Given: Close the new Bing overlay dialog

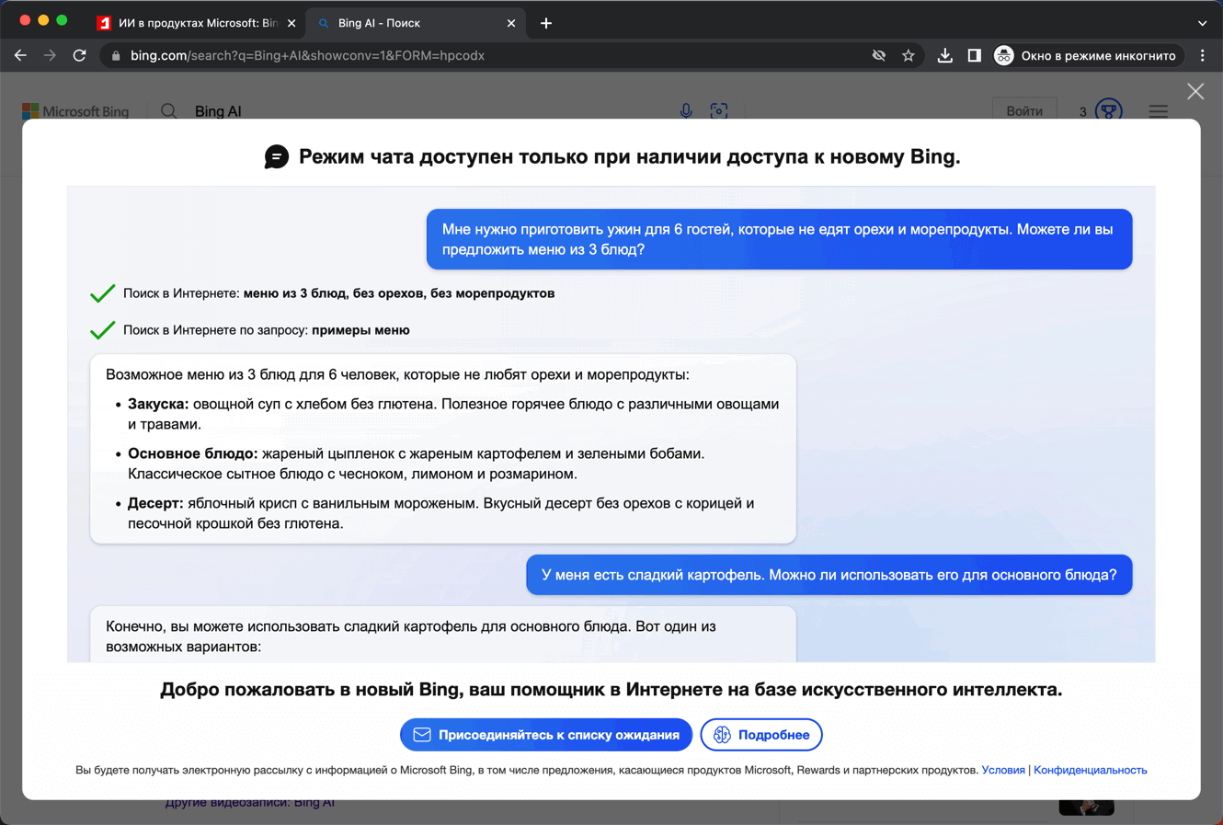Looking at the screenshot, I should point(1195,91).
